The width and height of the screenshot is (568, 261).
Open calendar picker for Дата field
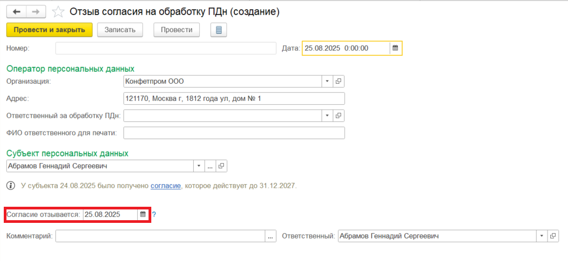coord(395,48)
